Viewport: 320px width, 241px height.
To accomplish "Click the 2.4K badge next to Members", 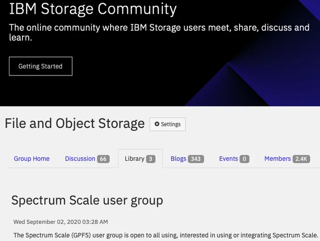I will pyautogui.click(x=301, y=159).
